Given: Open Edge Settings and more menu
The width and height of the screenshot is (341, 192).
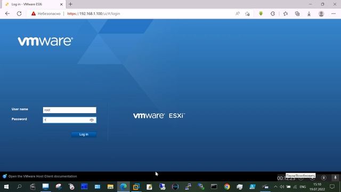Looking at the screenshot, I should (x=334, y=14).
